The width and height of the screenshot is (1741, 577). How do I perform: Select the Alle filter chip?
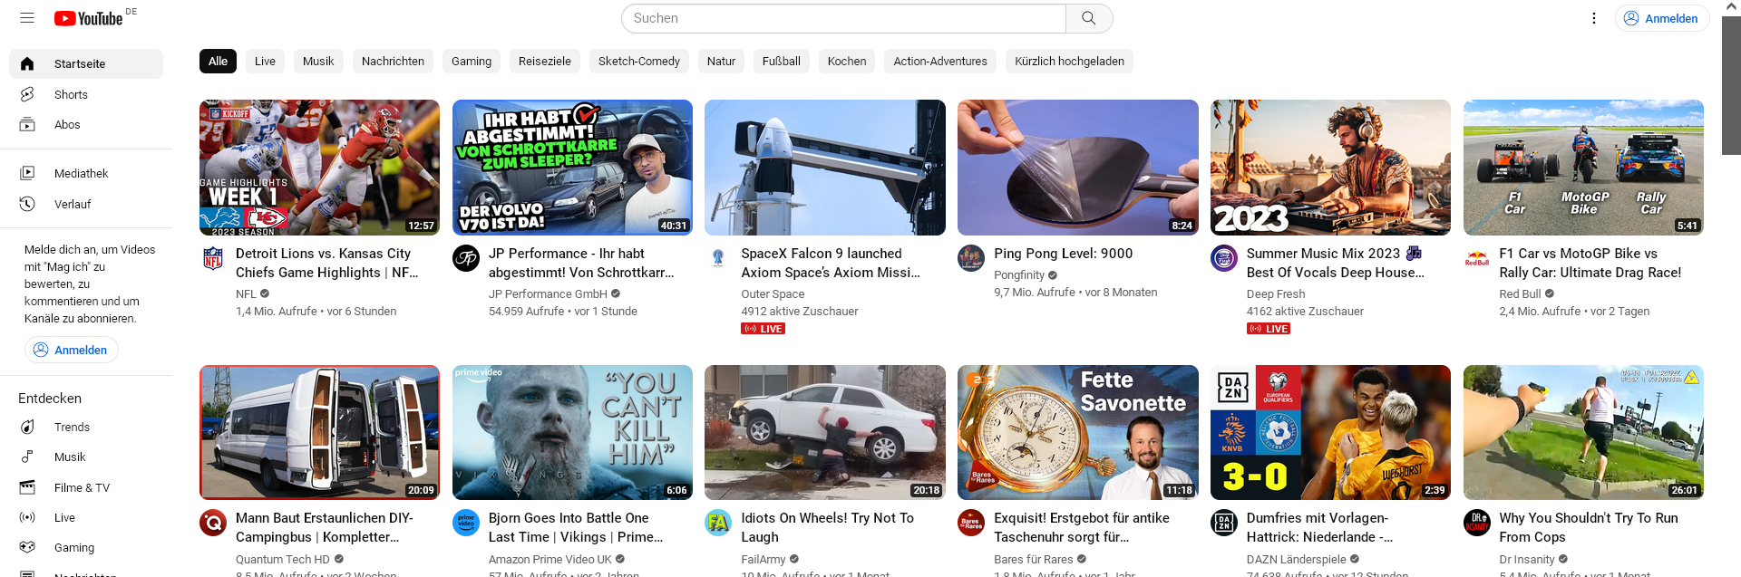(218, 61)
